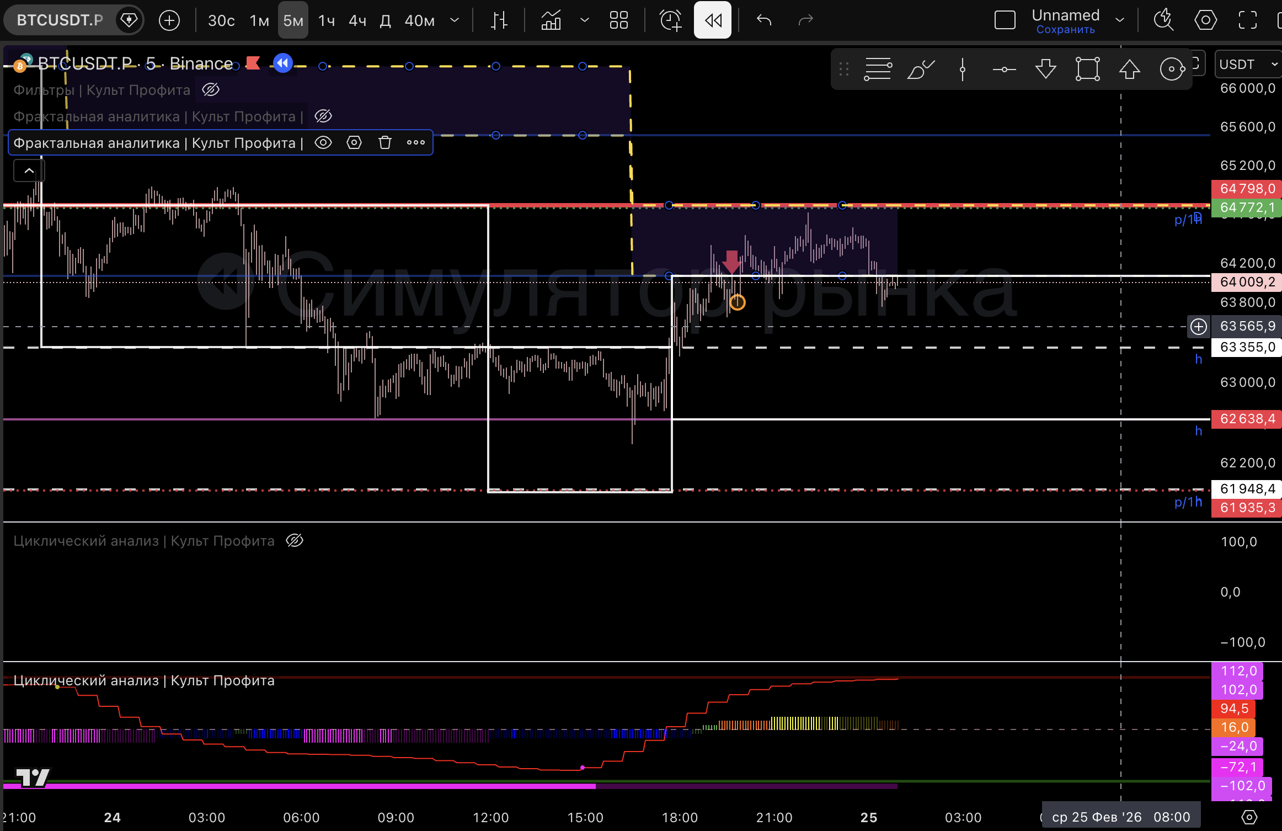Toggle the bar replay rewind button
This screenshot has width=1282, height=831.
[x=712, y=20]
